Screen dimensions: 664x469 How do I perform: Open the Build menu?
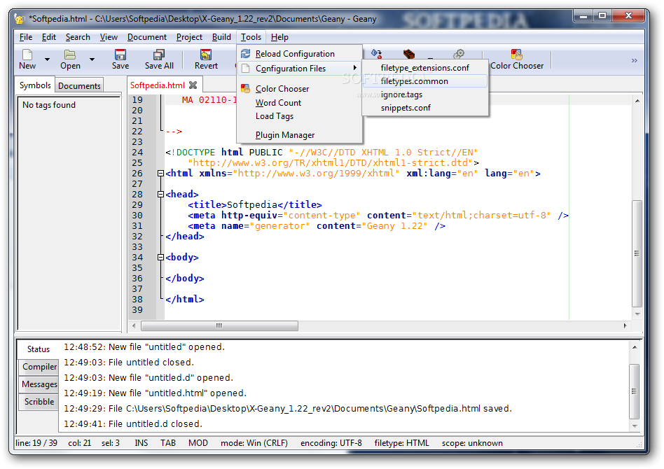(x=221, y=37)
